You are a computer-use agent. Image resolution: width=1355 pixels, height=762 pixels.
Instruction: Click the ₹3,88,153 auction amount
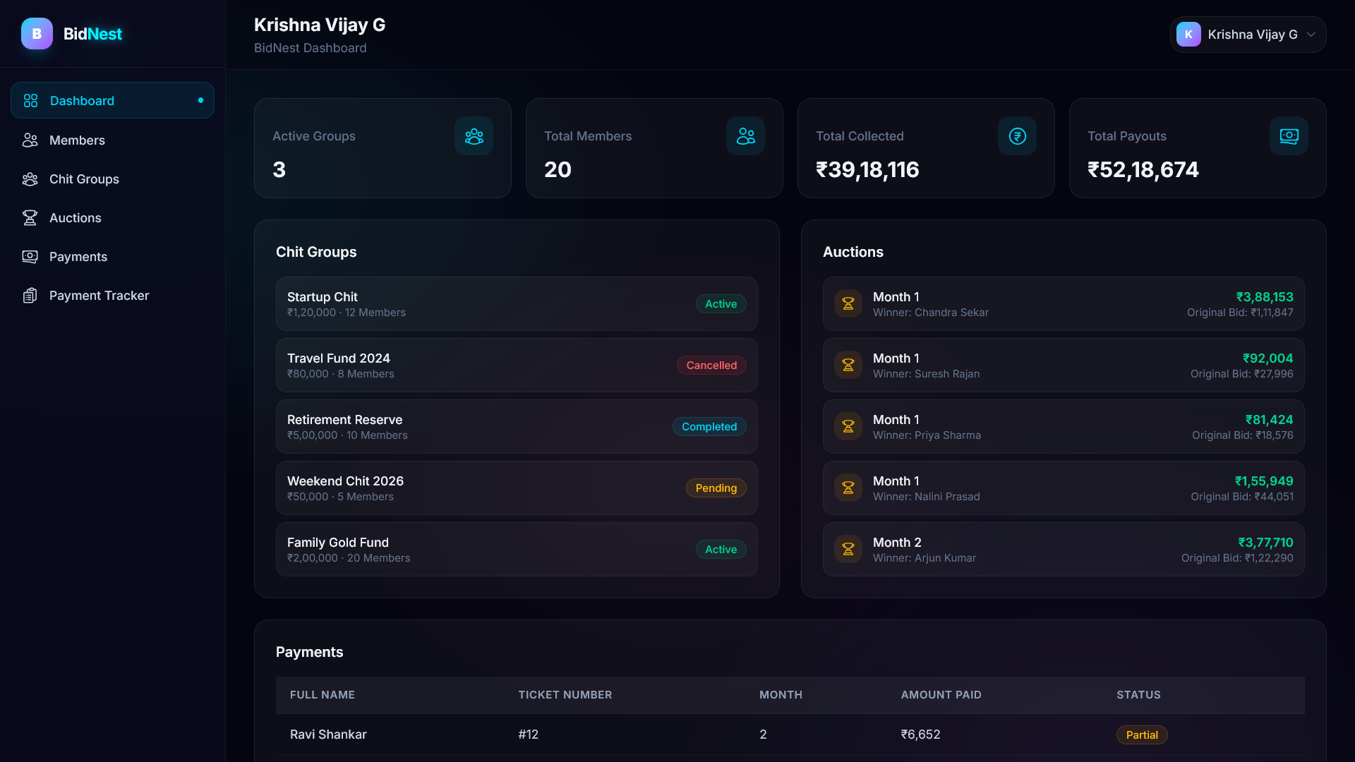point(1264,297)
